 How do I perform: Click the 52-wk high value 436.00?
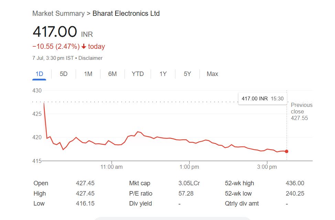295,183
